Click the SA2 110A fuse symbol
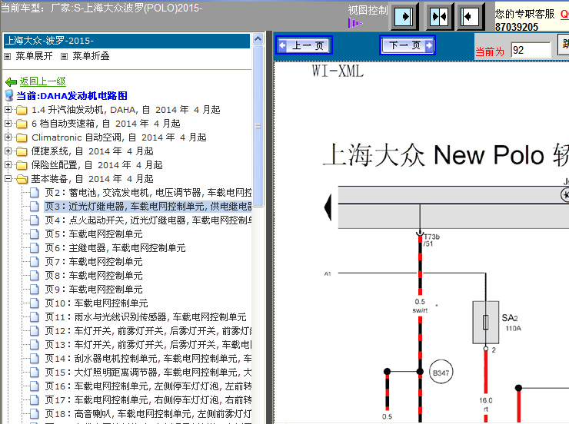The height and width of the screenshot is (424, 569). [x=485, y=322]
